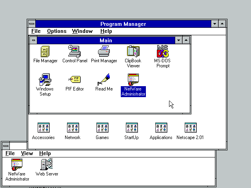Open Help menu in background window
The width and height of the screenshot is (251, 188).
tap(45, 153)
